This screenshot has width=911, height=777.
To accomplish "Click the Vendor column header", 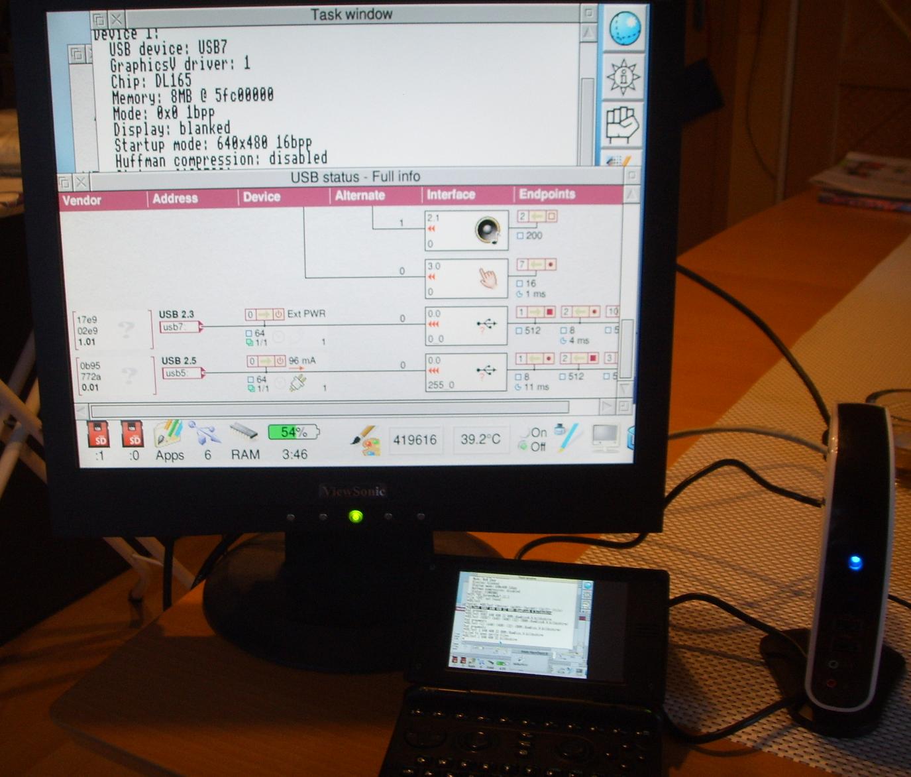I will (82, 200).
